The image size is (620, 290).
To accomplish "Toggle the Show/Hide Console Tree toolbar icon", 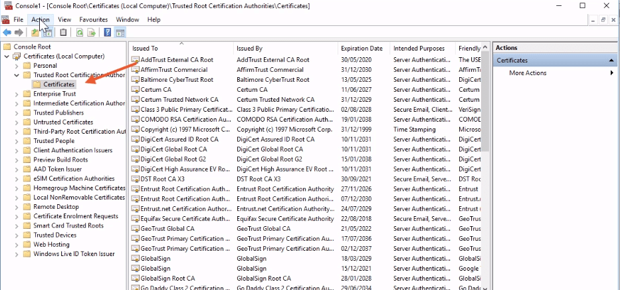I will pyautogui.click(x=47, y=33).
